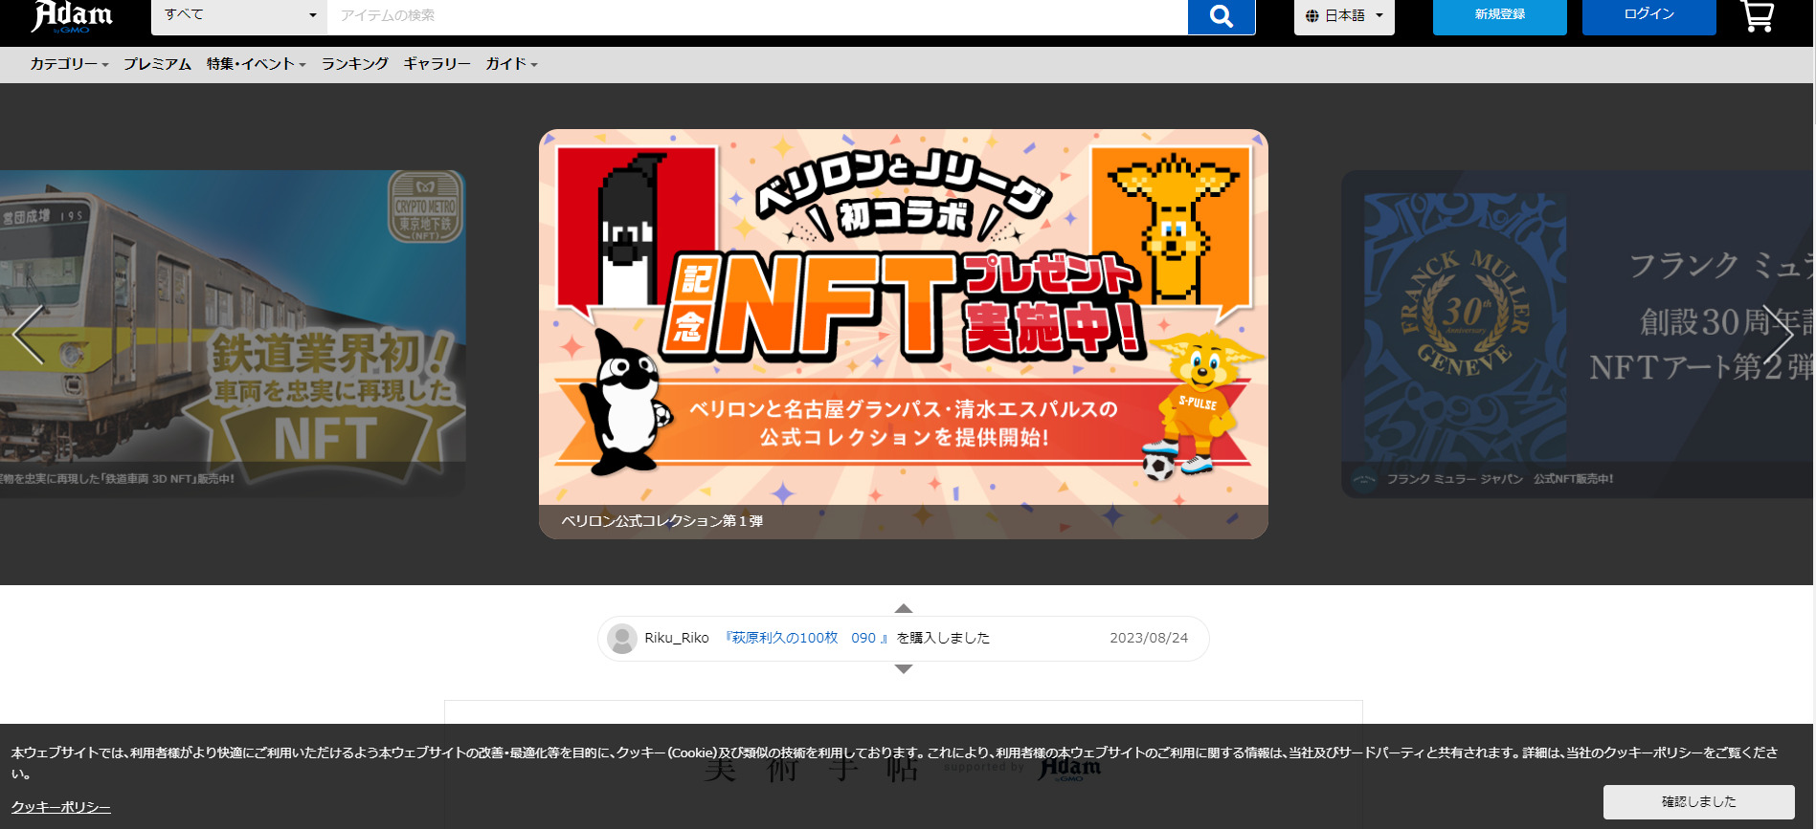Click the down triangle below purchase feed
This screenshot has width=1816, height=829.
tap(903, 669)
